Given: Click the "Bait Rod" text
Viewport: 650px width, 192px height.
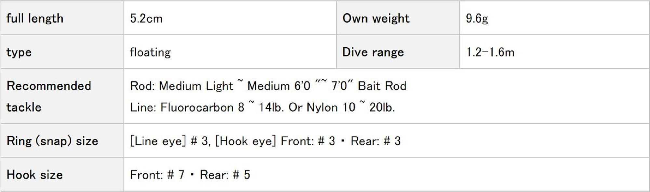Looking at the screenshot, I should [382, 86].
